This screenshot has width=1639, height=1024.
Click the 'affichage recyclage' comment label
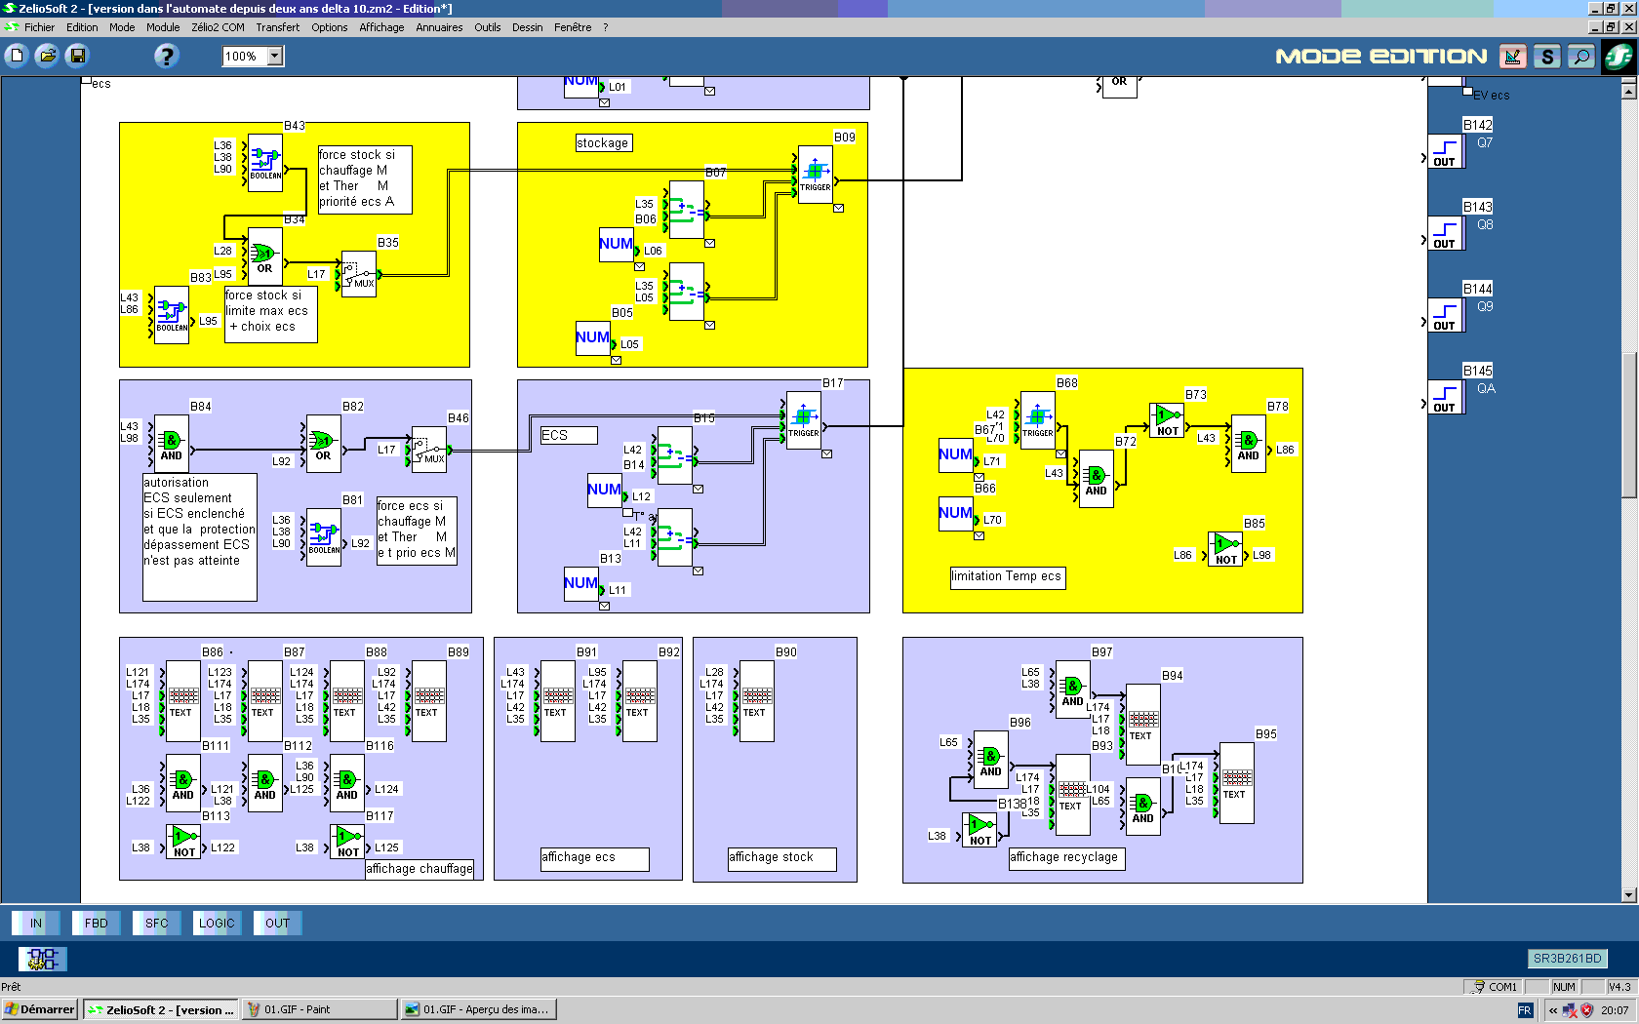[1066, 858]
